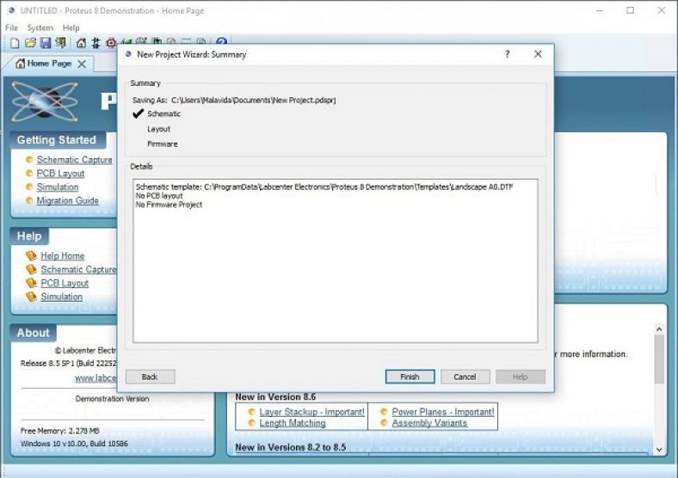This screenshot has height=478, width=678.
Task: Click the scroll down arrow of news panel
Action: 659,450
